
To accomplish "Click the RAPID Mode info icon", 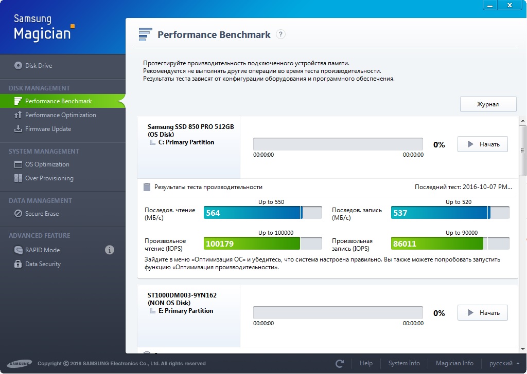I will (110, 250).
